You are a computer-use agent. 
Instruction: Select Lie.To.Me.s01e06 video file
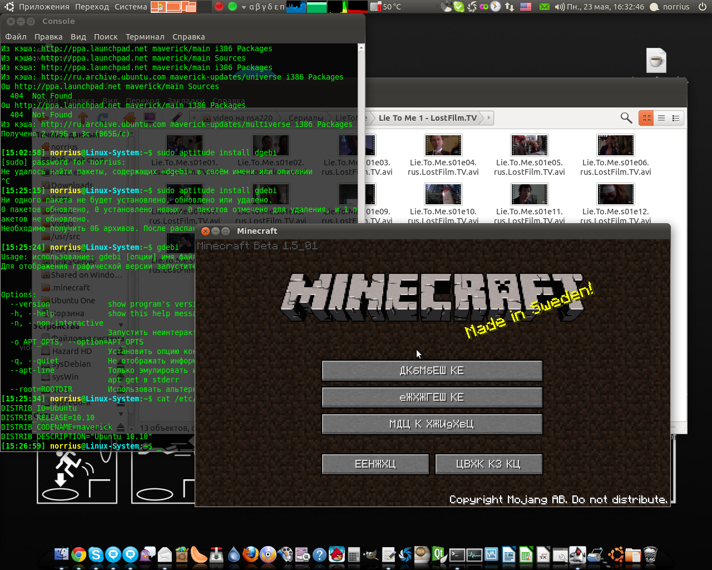615,155
